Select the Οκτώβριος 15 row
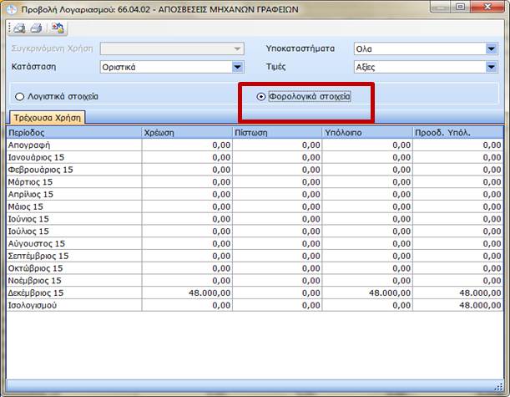The height and width of the screenshot is (397, 510). [x=255, y=268]
